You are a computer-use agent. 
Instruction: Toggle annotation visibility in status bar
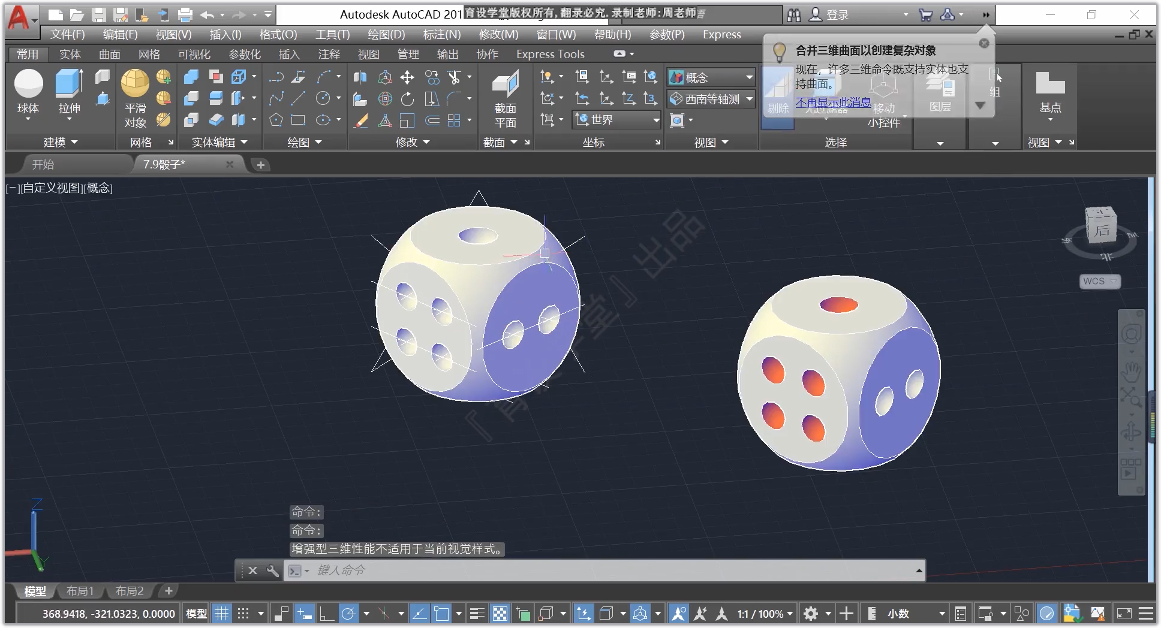pos(678,614)
